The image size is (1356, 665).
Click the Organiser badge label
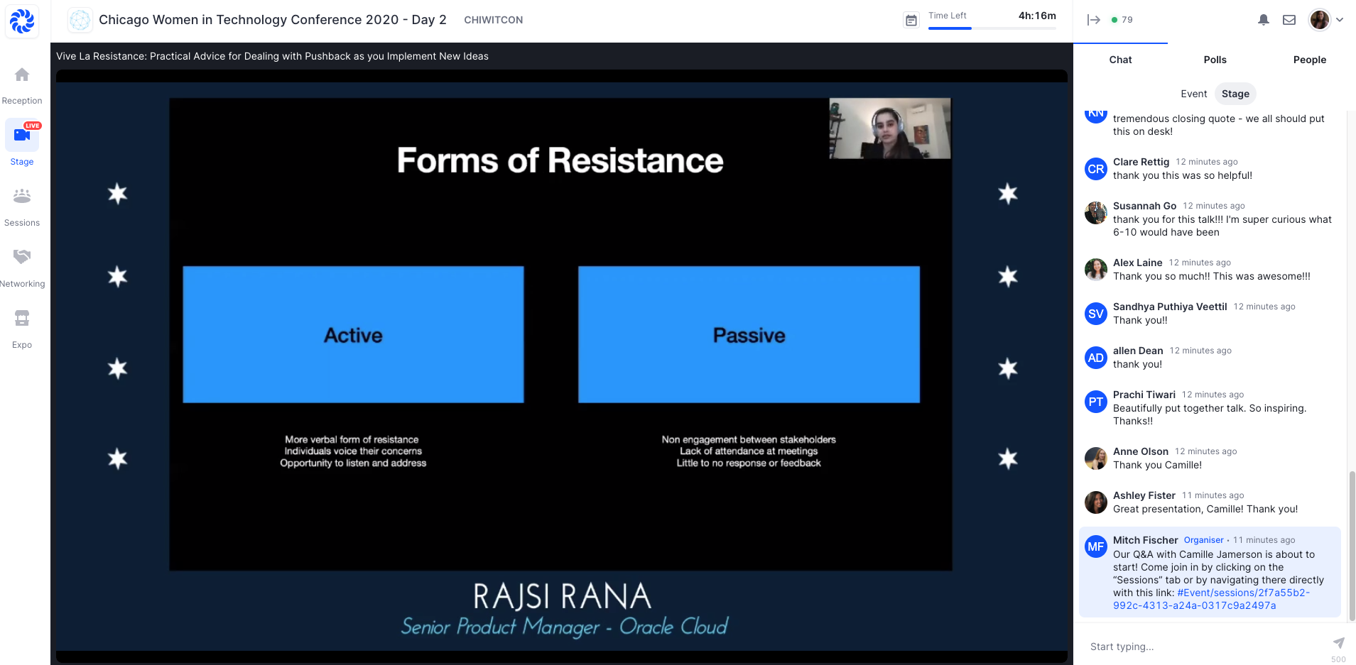[x=1203, y=540]
